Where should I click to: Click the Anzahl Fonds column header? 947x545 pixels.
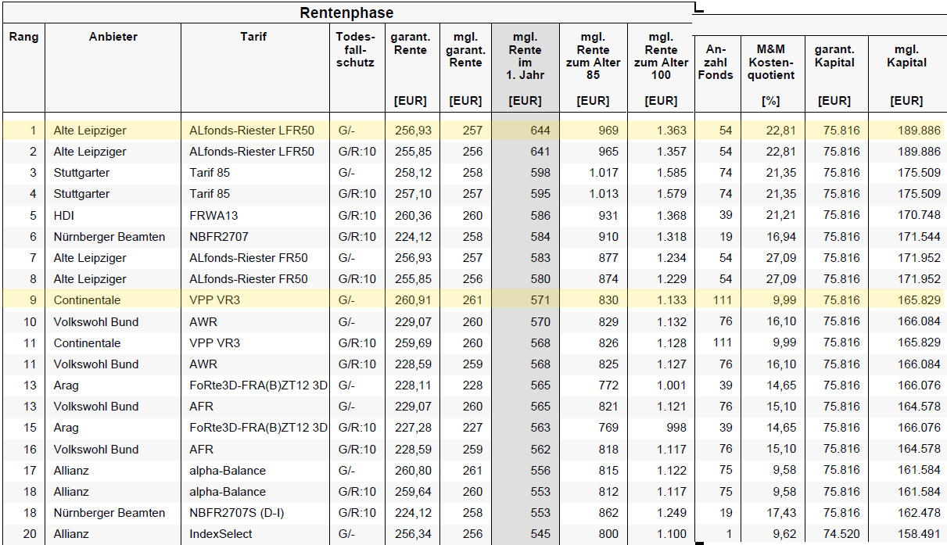[717, 62]
